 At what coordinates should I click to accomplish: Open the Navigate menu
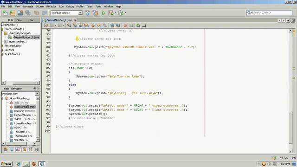click(28, 6)
